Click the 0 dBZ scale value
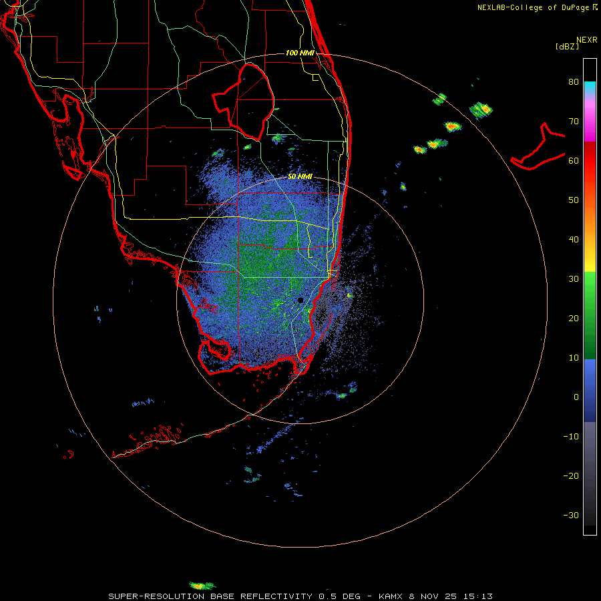601x601 pixels. (x=576, y=397)
